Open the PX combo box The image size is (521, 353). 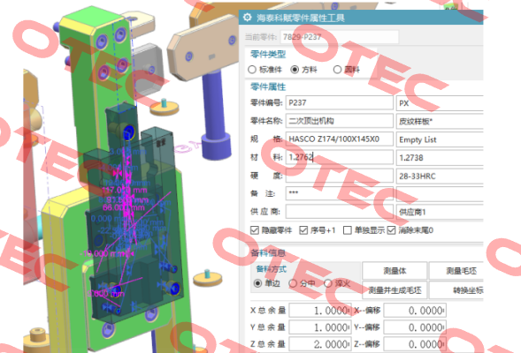[440, 103]
